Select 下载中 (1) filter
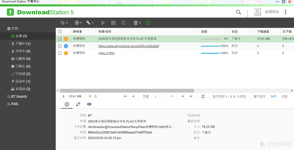This screenshot has height=150, width=294. 21,44
